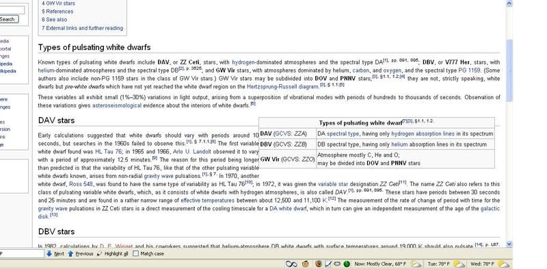The height and width of the screenshot is (269, 547).
Task: Click Tuesday forecast weather icon
Action: [459, 264]
